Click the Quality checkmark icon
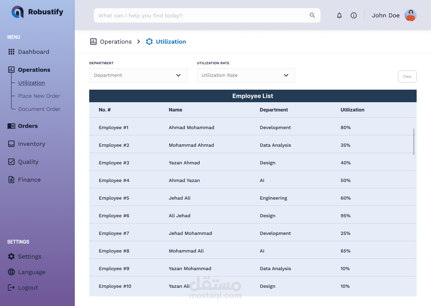This screenshot has height=306, width=431. (x=11, y=162)
